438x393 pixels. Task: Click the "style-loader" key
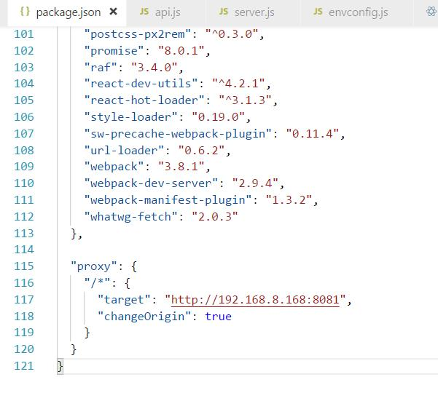[130, 117]
